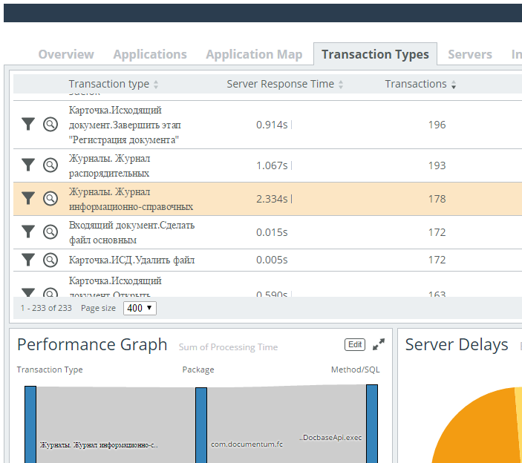522x463 pixels.
Task: Click filter icon on highlighted 2.334s row
Action: (28, 198)
